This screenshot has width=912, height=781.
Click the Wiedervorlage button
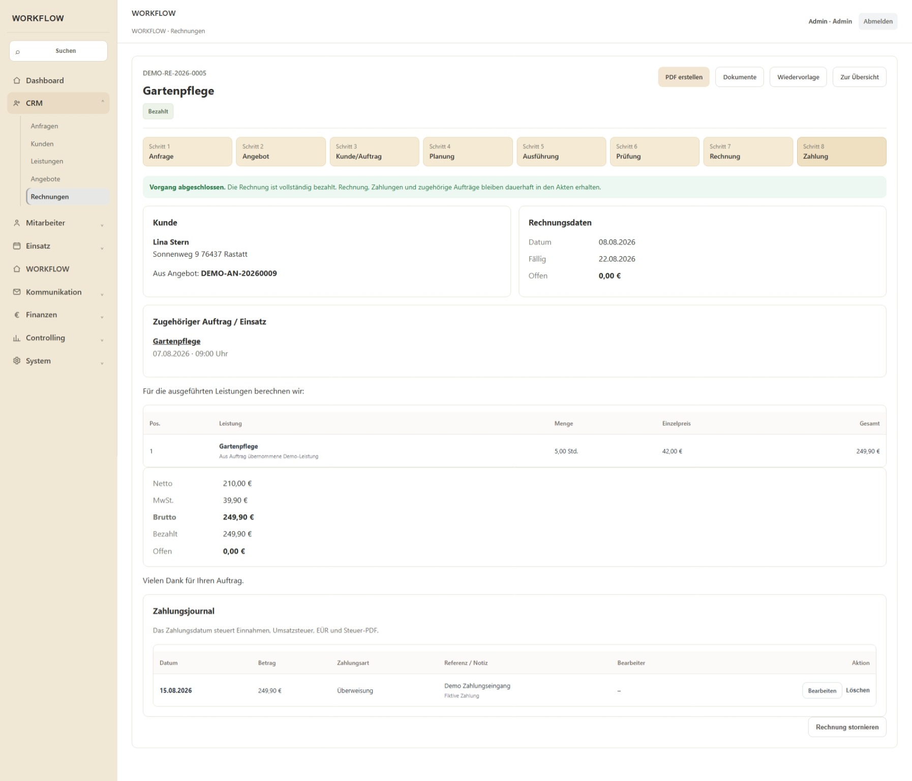pyautogui.click(x=798, y=77)
